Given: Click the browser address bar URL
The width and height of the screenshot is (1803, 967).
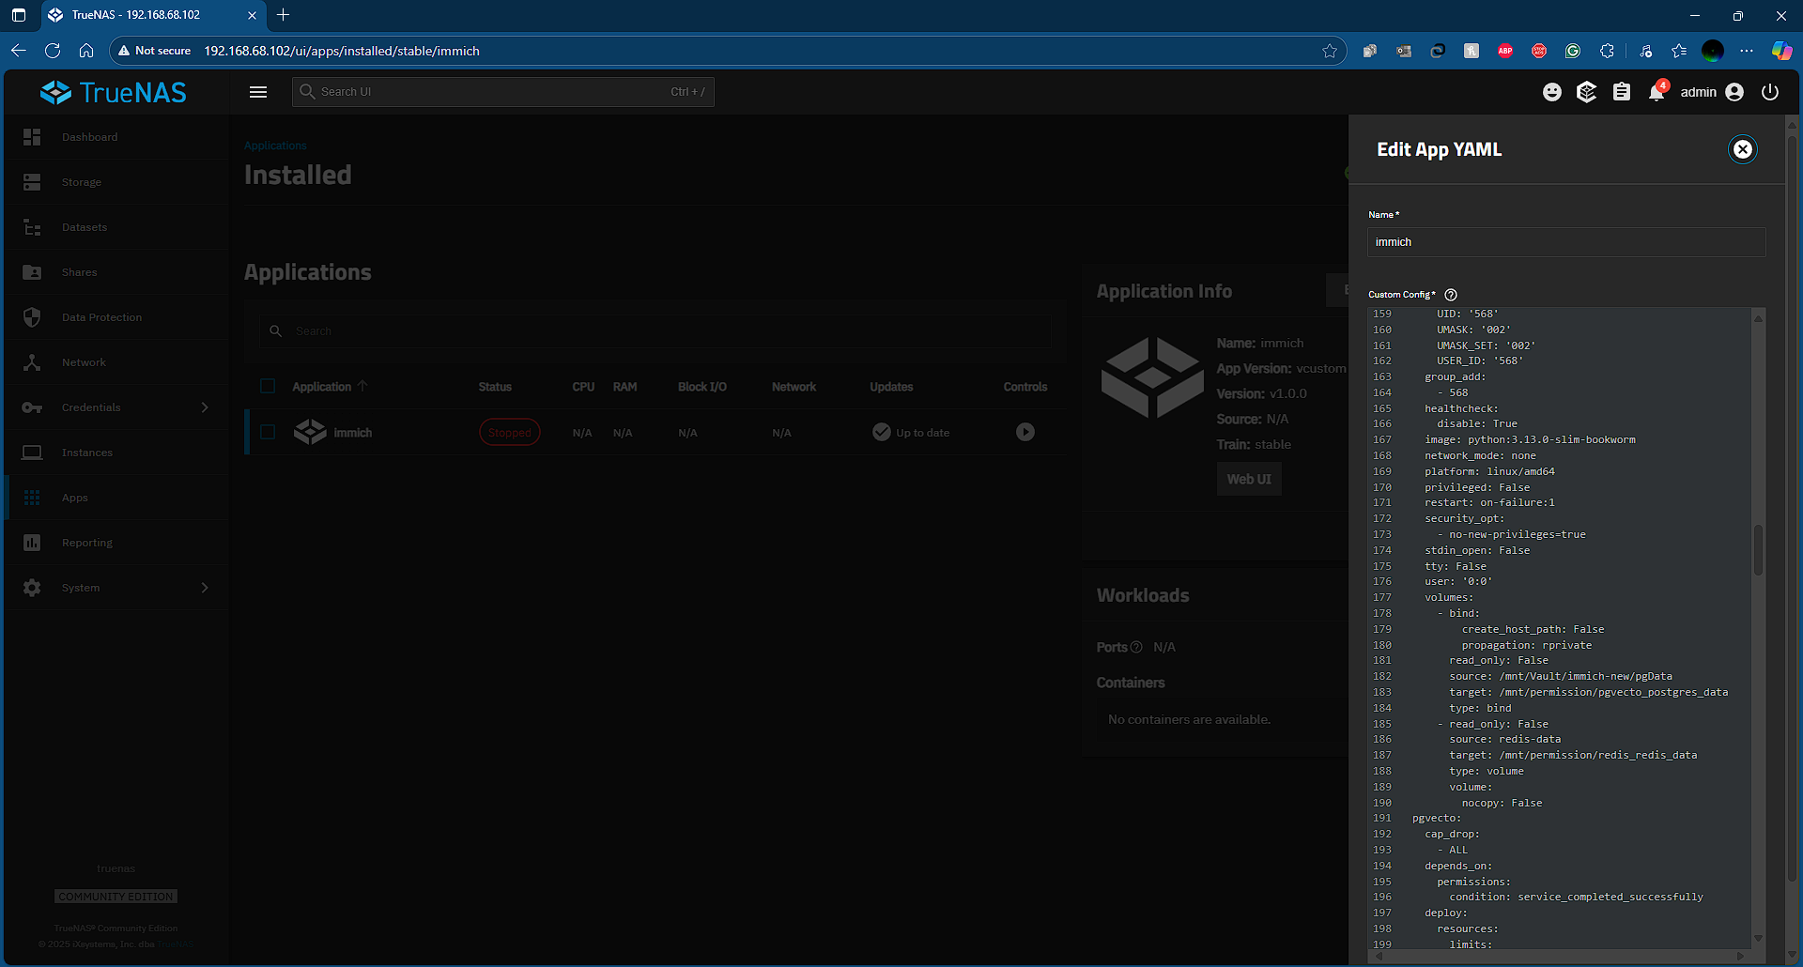Looking at the screenshot, I should tap(342, 51).
